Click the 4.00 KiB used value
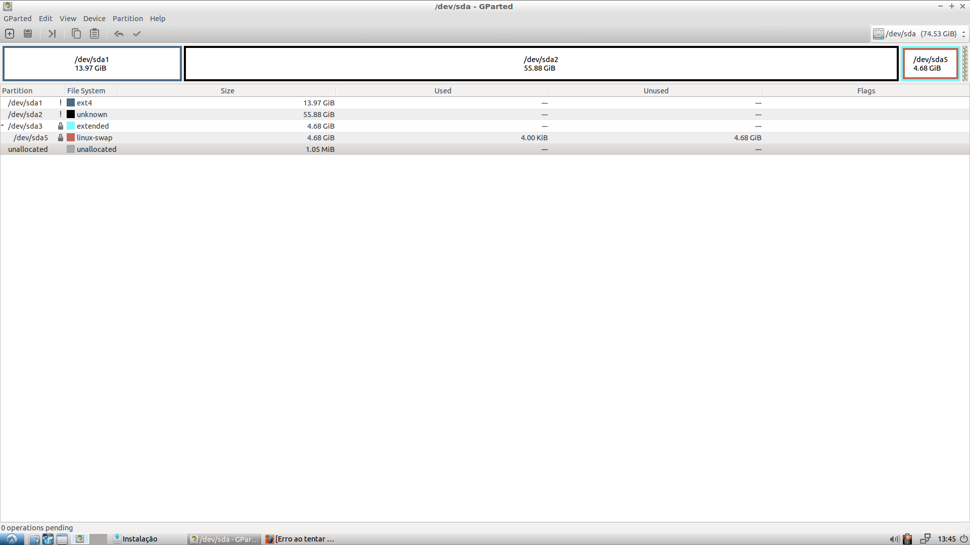Screen dimensions: 970x545 coord(534,138)
